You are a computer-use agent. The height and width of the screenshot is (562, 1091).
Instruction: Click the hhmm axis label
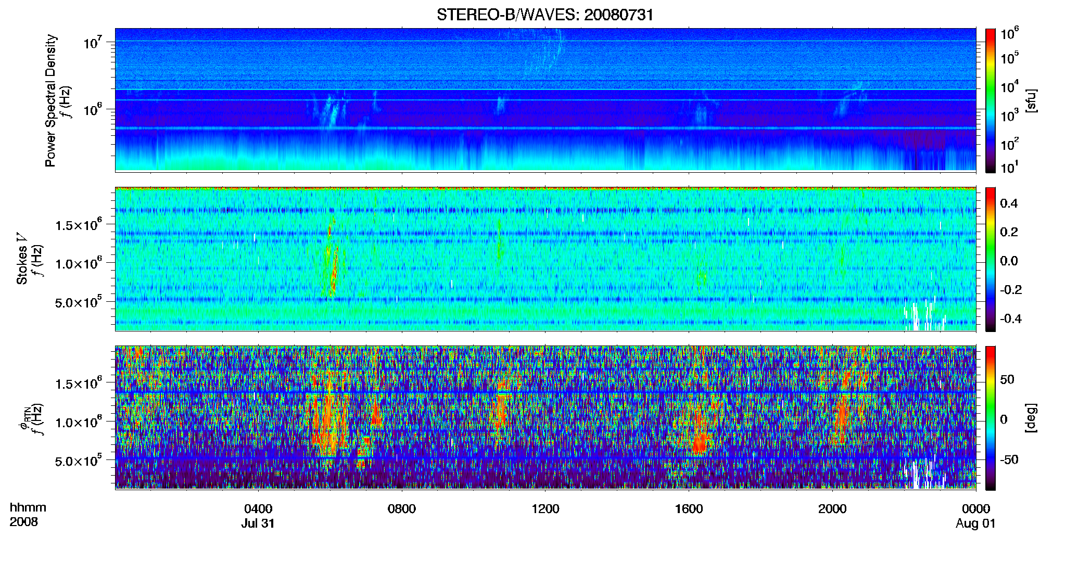[x=28, y=508]
